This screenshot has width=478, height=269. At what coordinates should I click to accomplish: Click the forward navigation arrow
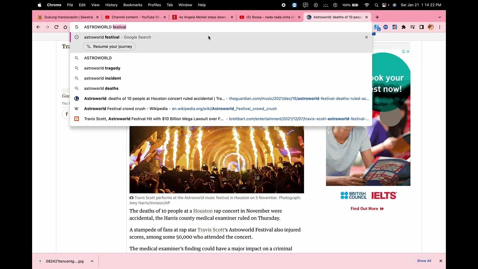pyautogui.click(x=47, y=27)
